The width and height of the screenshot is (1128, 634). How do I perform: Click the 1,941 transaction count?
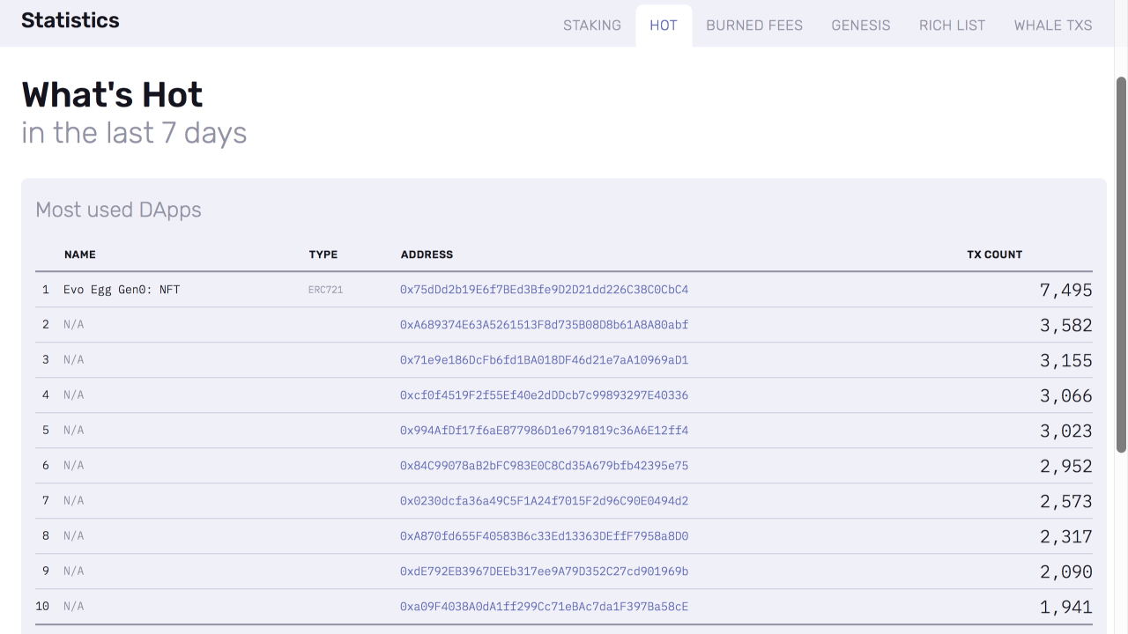pos(1066,607)
